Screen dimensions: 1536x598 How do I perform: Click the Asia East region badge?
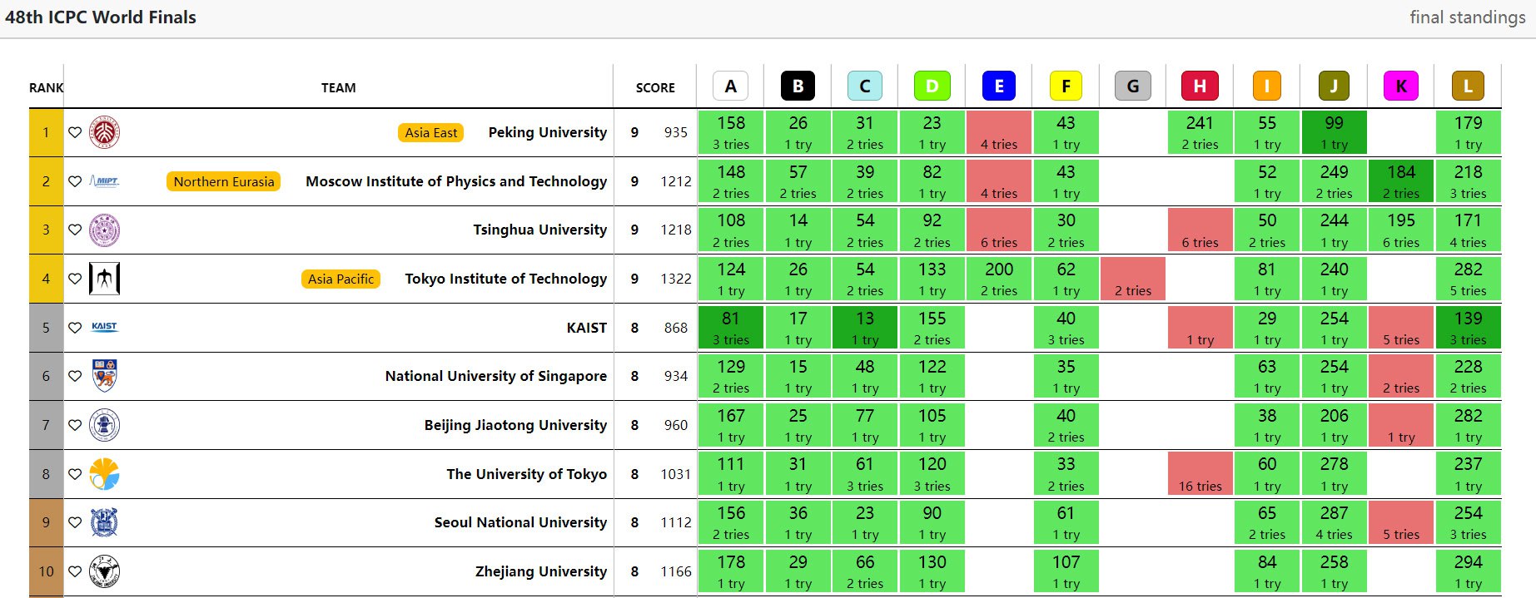pyautogui.click(x=431, y=132)
